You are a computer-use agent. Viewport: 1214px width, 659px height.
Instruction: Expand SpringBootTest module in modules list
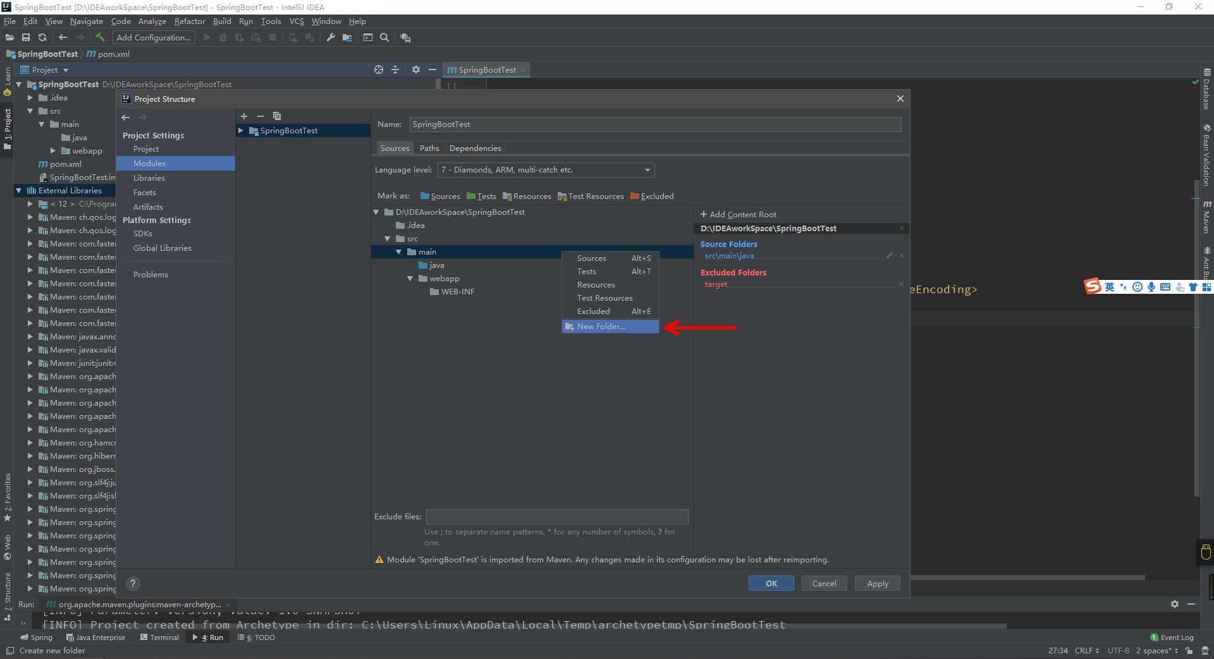[x=241, y=131]
